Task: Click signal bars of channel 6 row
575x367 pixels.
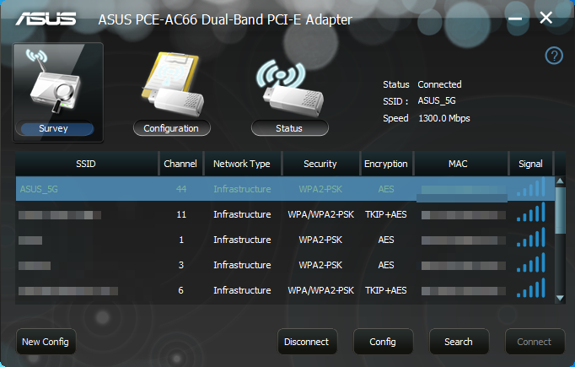Action: (531, 288)
